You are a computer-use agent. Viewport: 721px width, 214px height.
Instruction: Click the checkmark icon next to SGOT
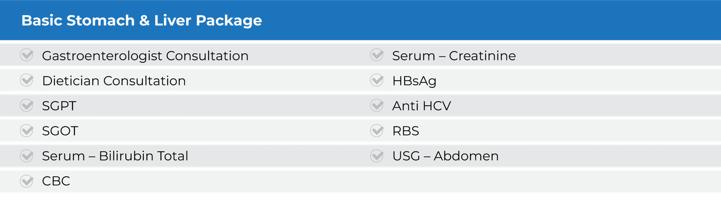pyautogui.click(x=27, y=131)
